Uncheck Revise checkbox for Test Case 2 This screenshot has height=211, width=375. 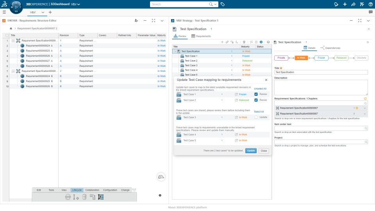(x=256, y=100)
